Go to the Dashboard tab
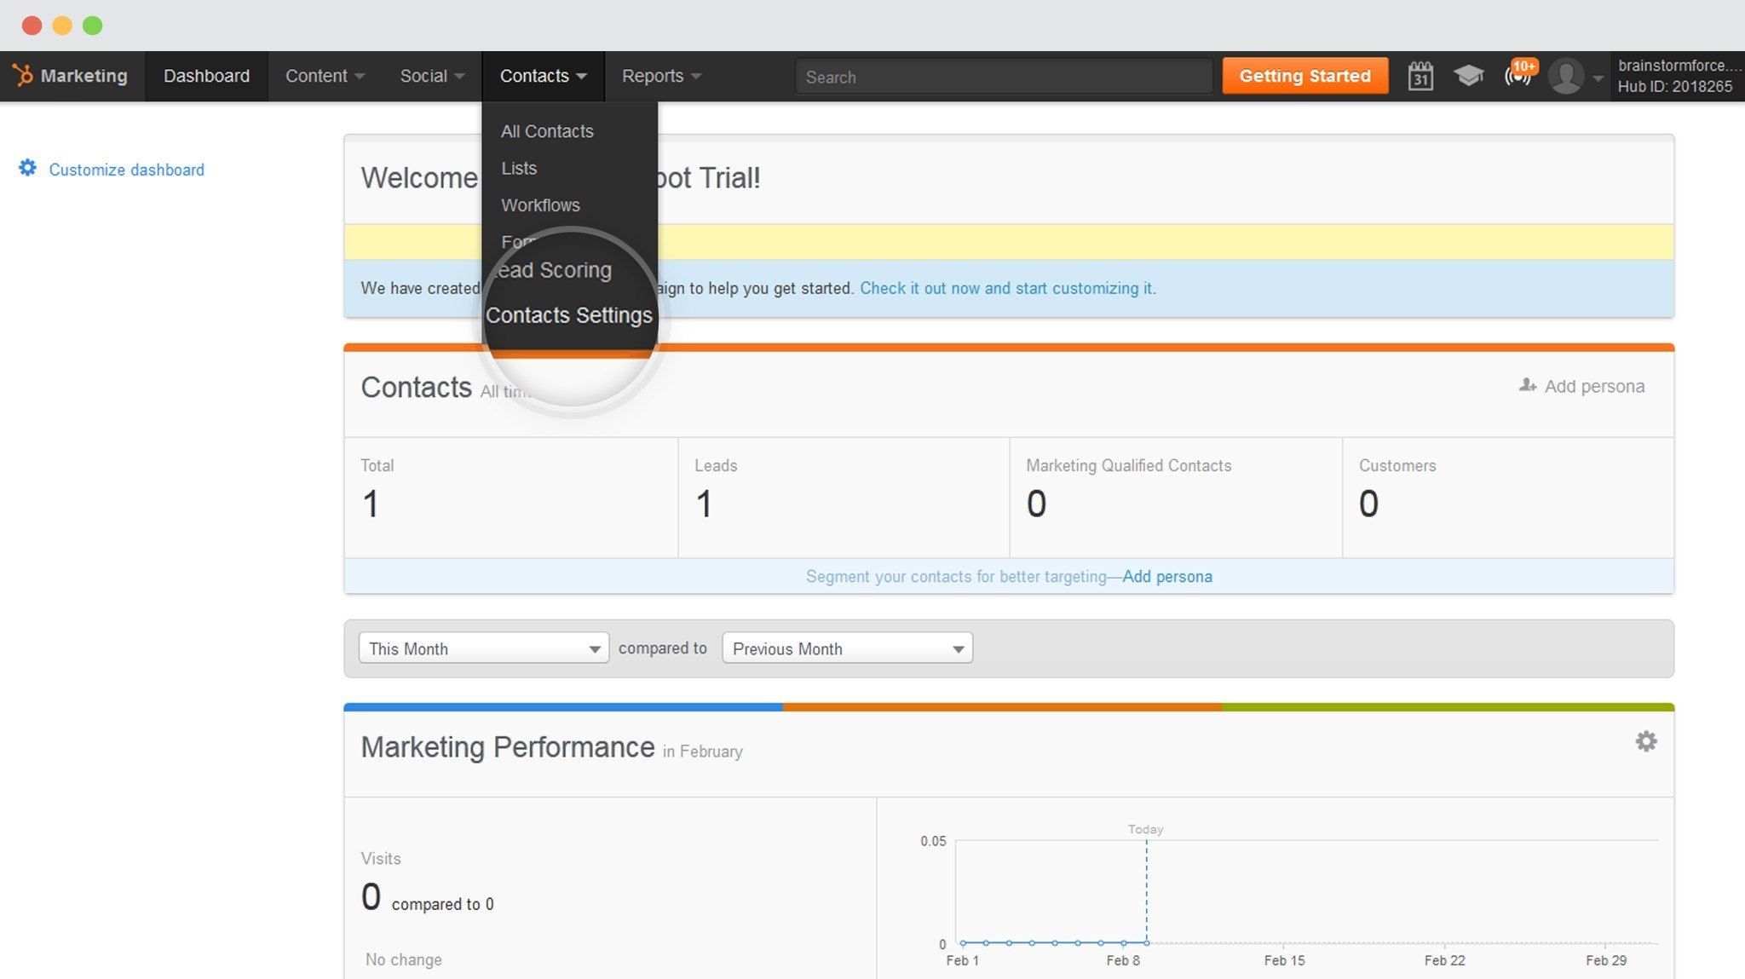 [206, 76]
